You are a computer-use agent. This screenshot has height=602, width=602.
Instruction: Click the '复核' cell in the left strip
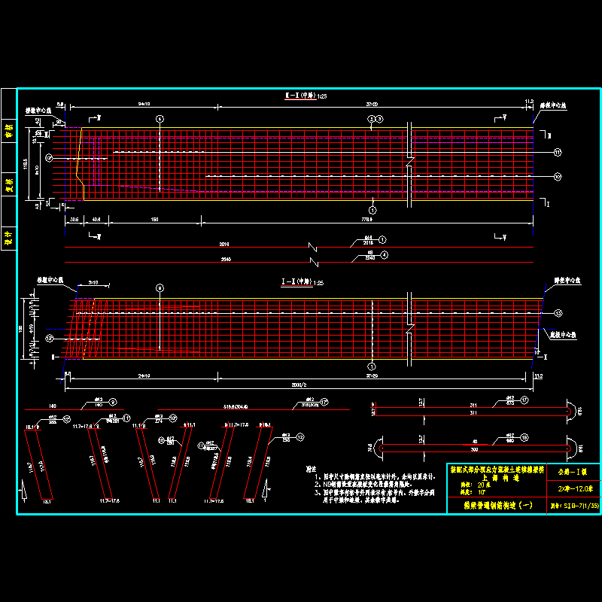click(9, 184)
